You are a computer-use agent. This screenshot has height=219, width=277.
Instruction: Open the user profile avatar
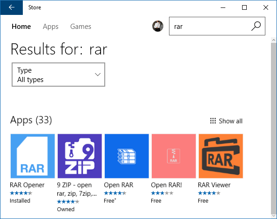[x=158, y=26]
